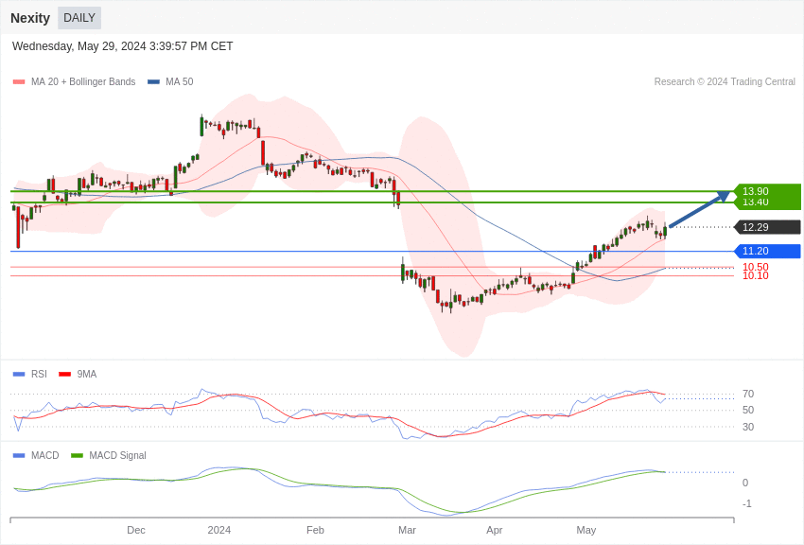Click the red 10.50 support level label

755,267
